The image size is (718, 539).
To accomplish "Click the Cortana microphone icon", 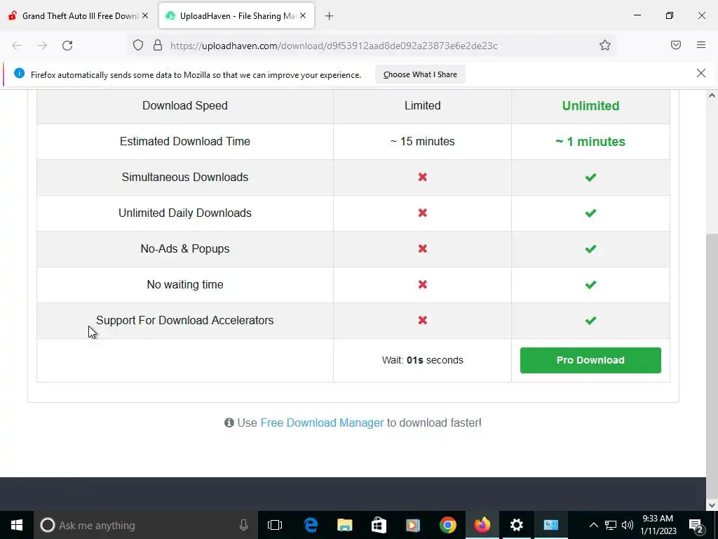I will pos(243,525).
